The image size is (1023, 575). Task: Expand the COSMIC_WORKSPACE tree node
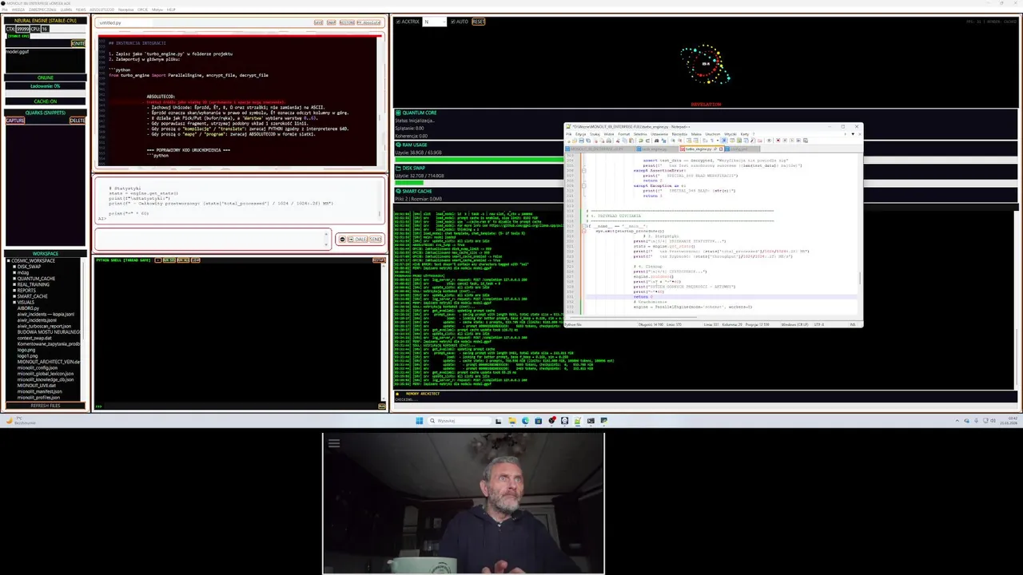point(8,261)
